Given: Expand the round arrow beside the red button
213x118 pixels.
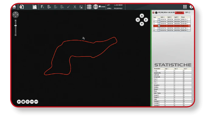Looking at the screenshot, I should click(189, 13).
